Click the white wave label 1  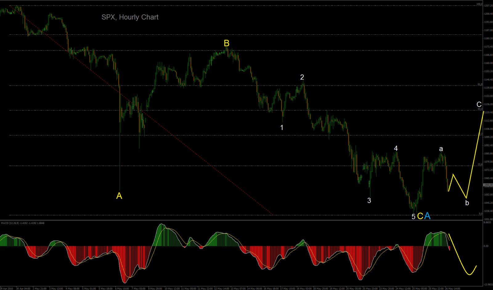pos(282,127)
